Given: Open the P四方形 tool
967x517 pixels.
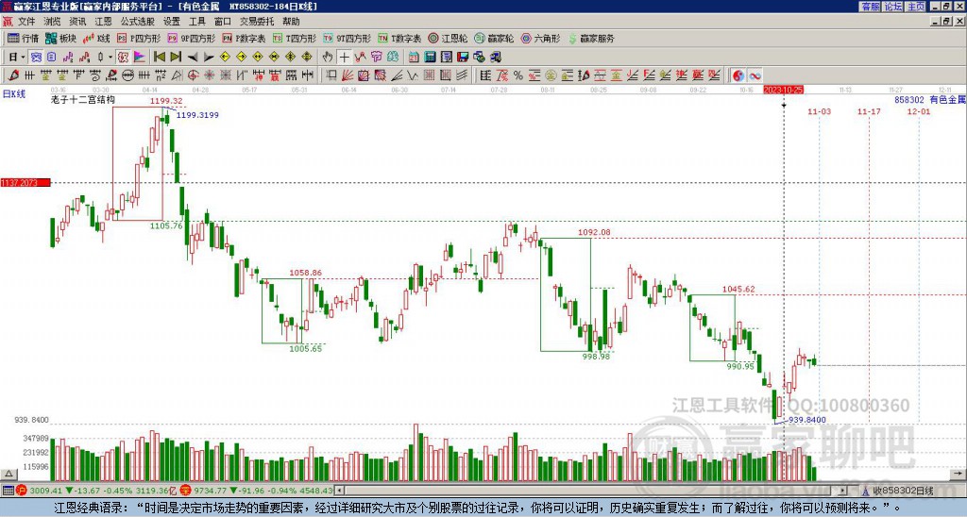Looking at the screenshot, I should click(x=139, y=38).
